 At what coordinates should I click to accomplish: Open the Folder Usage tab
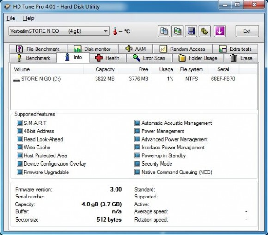[x=198, y=58]
